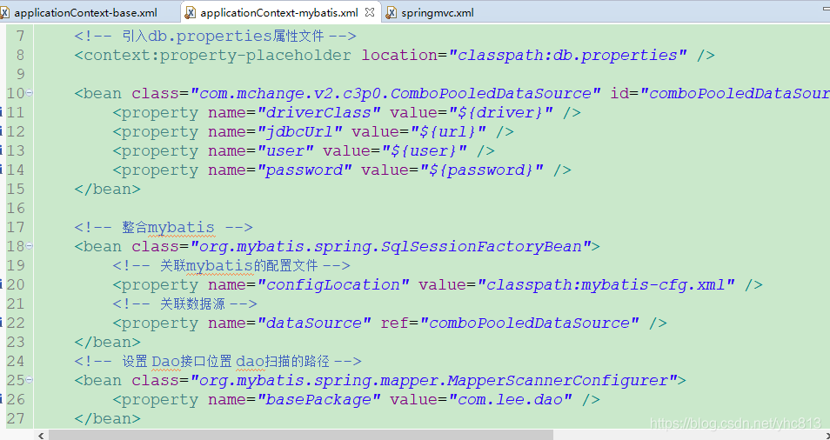Click line number 17 in the gutter
This screenshot has height=440, width=830.
coord(16,227)
